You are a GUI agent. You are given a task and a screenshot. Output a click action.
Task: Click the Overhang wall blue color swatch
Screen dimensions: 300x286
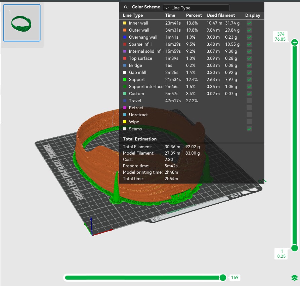coord(125,37)
